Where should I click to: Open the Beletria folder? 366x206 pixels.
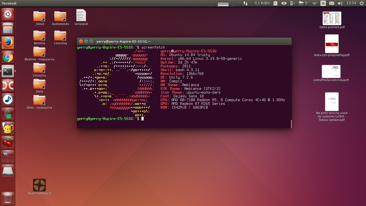point(39,37)
